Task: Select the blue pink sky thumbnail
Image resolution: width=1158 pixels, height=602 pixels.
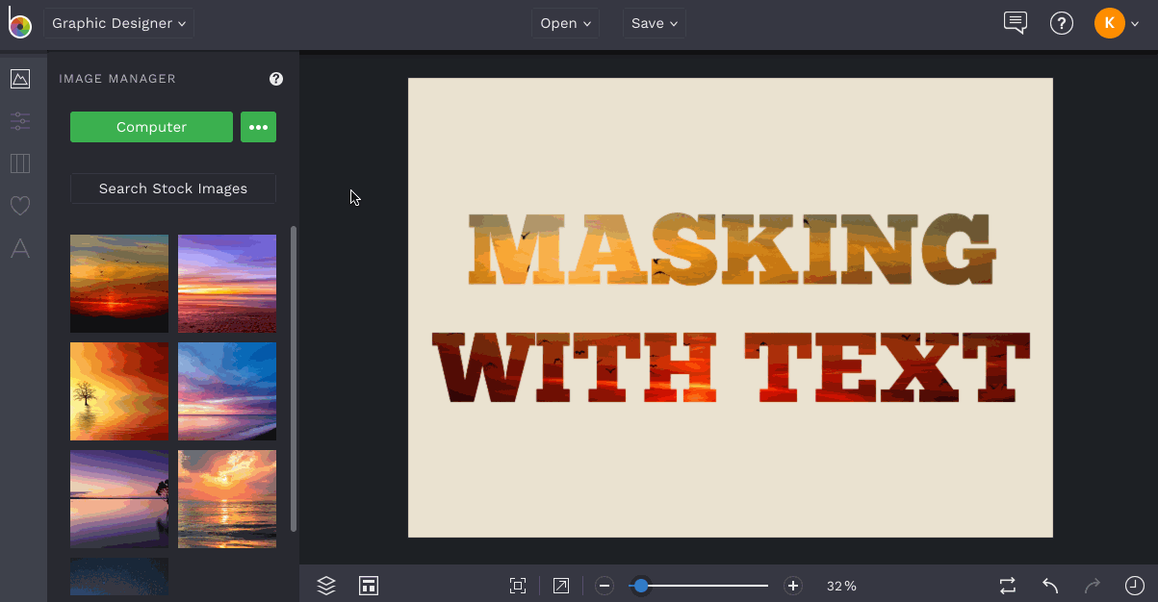Action: [227, 391]
